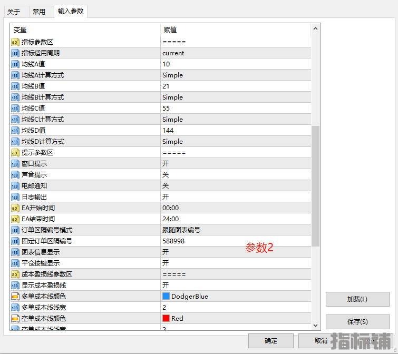Click the 123 icon beside 指标适用周期
This screenshot has width=398, height=354.
(15, 53)
